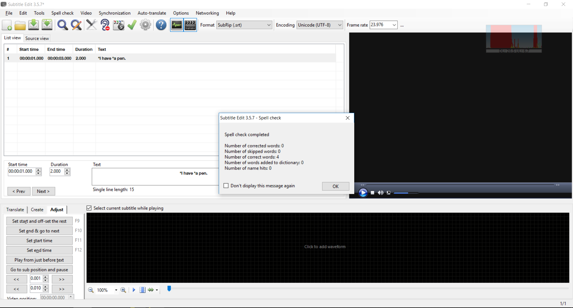
Task: Save the current subtitle
Action: 33,25
